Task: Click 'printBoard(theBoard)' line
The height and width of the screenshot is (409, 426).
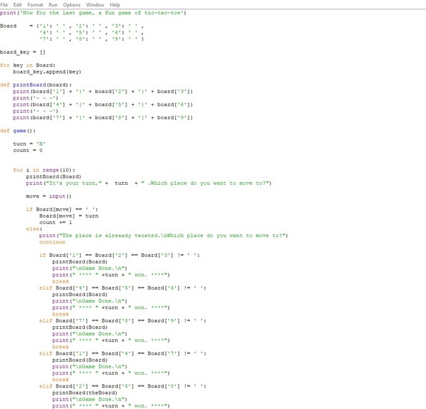Action: (85, 393)
